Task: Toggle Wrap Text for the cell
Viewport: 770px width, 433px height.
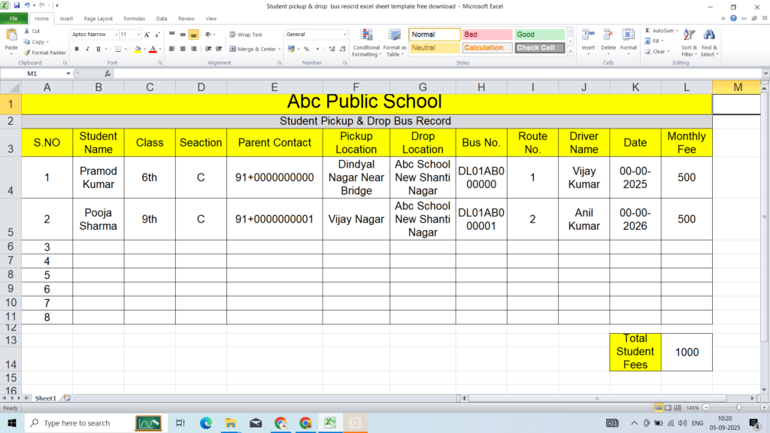Action: 245,35
